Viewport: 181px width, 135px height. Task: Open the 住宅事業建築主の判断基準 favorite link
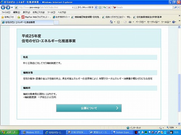(x=147, y=17)
